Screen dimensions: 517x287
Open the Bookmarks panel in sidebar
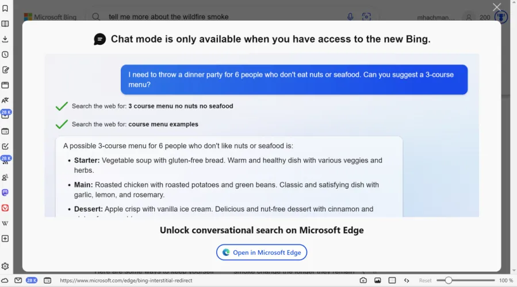[5, 9]
